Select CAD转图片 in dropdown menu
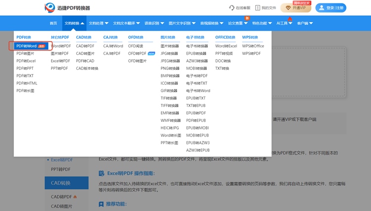Image resolution: width=371 pixels, height=211 pixels. click(85, 54)
